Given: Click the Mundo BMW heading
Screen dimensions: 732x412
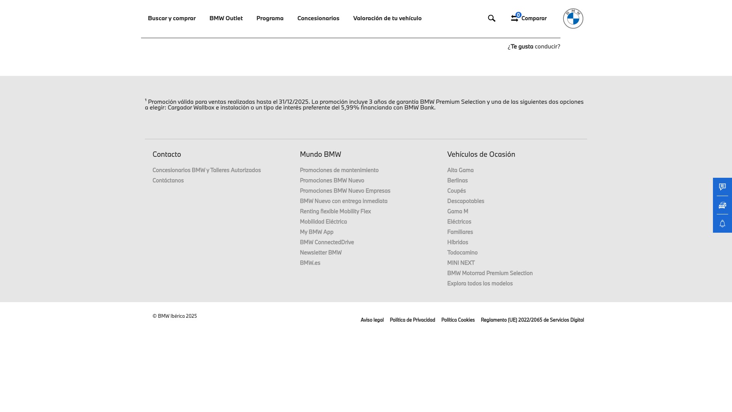Looking at the screenshot, I should [x=320, y=154].
